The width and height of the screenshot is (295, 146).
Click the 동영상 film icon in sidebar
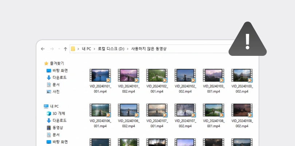pyautogui.click(x=49, y=128)
